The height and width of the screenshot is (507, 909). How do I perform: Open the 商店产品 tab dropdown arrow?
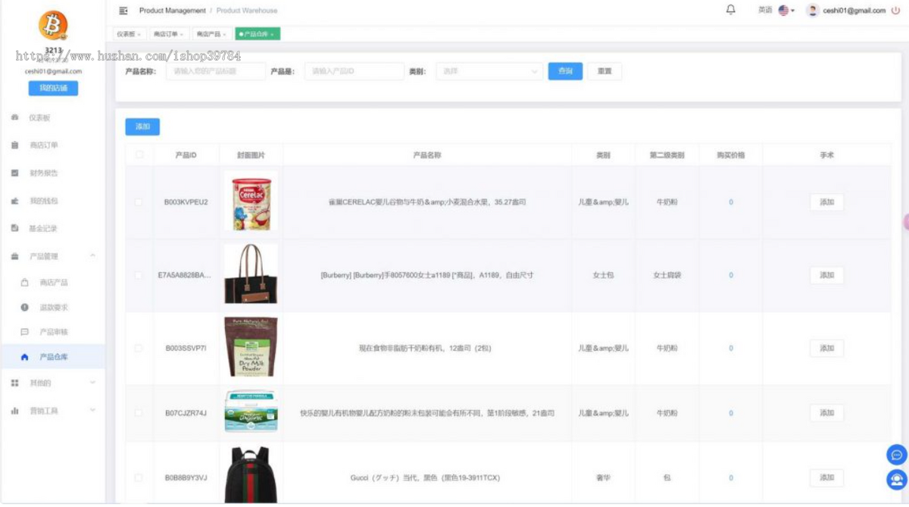click(x=225, y=34)
